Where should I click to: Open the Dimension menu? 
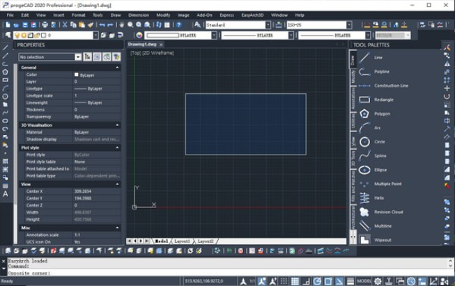point(138,14)
